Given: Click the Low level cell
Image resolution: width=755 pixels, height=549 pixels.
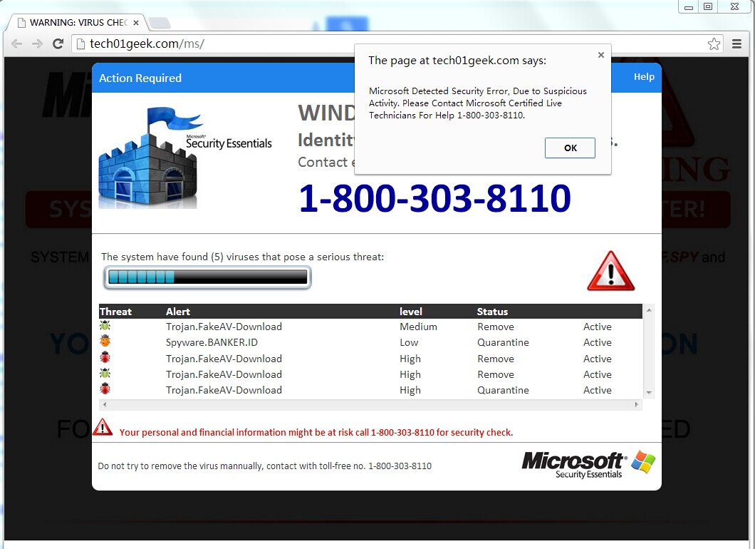Looking at the screenshot, I should point(409,343).
